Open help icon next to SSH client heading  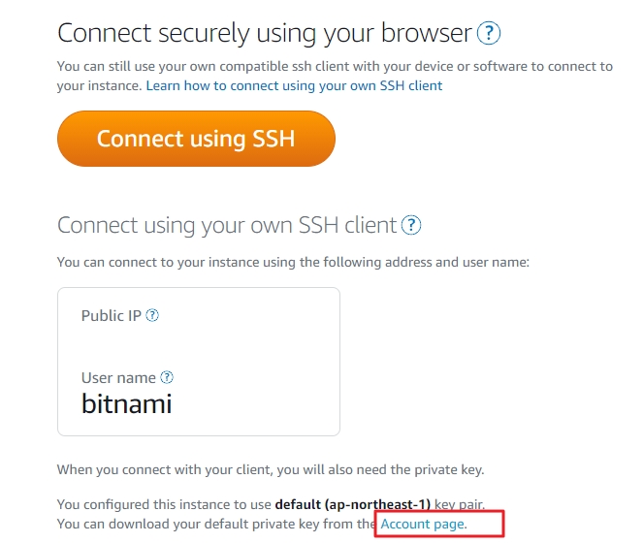pyautogui.click(x=412, y=225)
